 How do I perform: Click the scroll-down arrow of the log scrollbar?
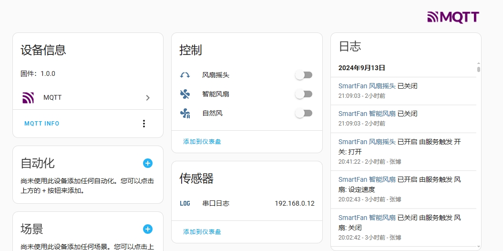(x=479, y=247)
